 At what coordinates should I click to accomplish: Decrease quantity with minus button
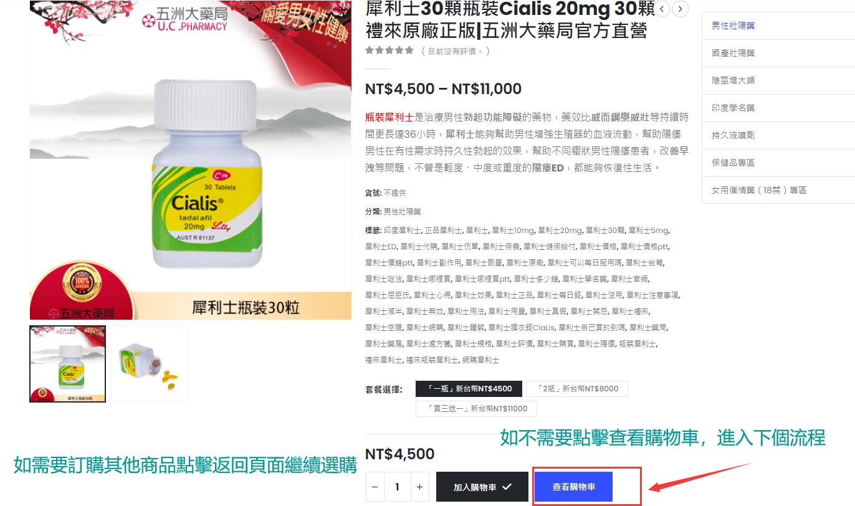(x=374, y=487)
